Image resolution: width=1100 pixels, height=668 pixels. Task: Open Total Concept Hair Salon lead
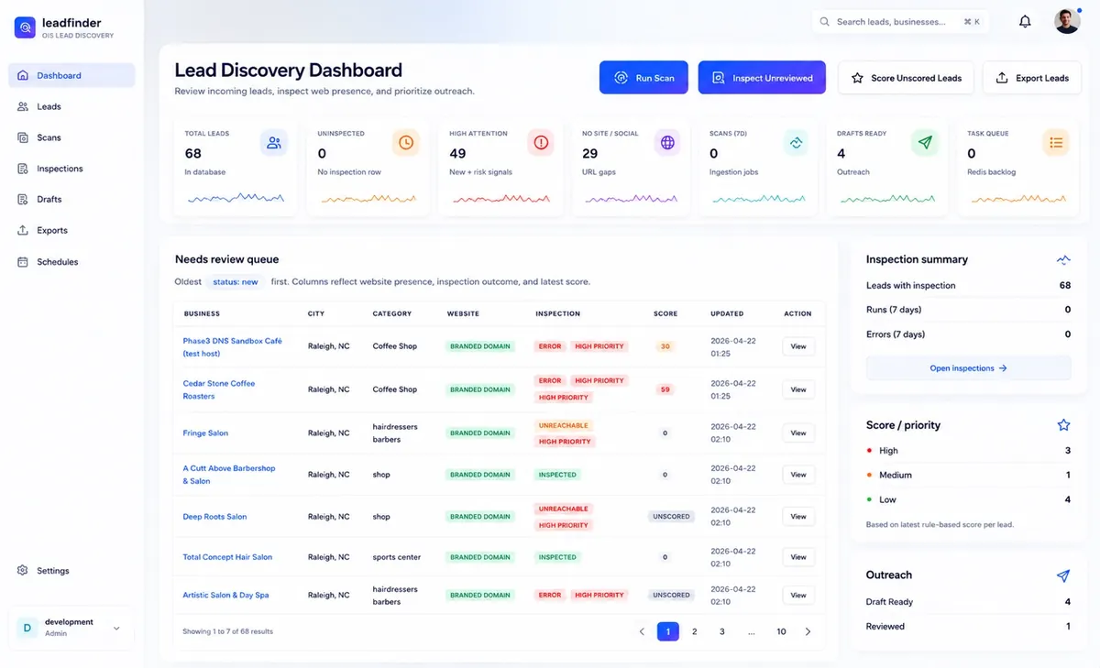(227, 557)
